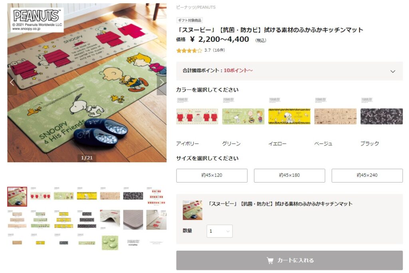This screenshot has height=273, width=409.
Task: Select the beige comic-strip mat (ベージュ)
Action: click(336, 116)
